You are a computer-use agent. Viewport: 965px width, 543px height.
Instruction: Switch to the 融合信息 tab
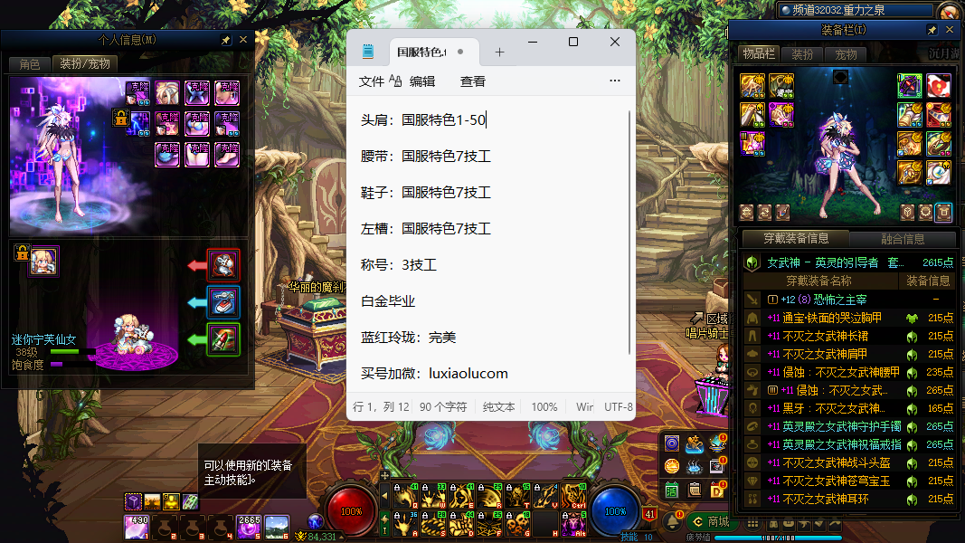902,239
